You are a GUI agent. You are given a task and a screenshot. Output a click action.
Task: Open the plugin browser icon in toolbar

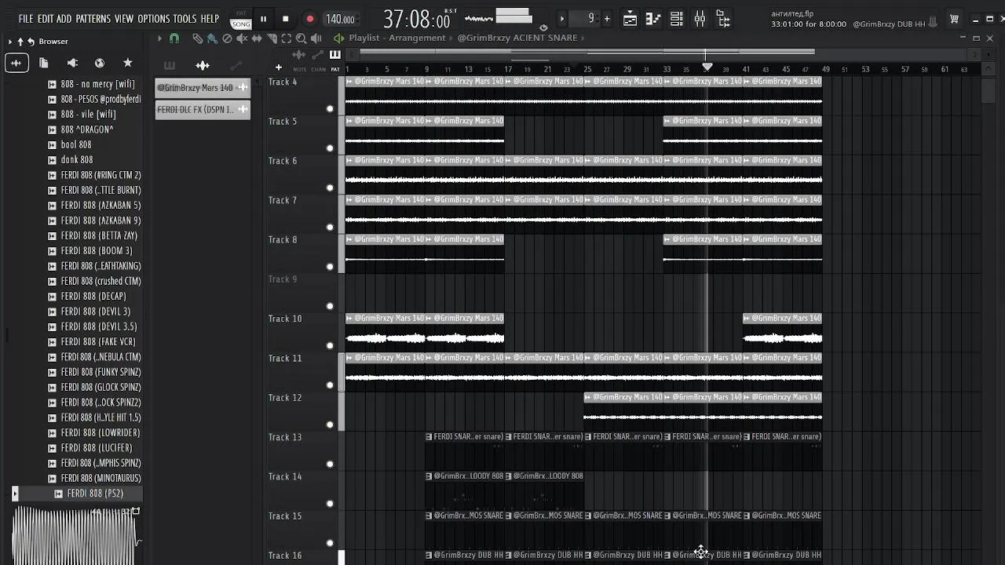coord(724,20)
